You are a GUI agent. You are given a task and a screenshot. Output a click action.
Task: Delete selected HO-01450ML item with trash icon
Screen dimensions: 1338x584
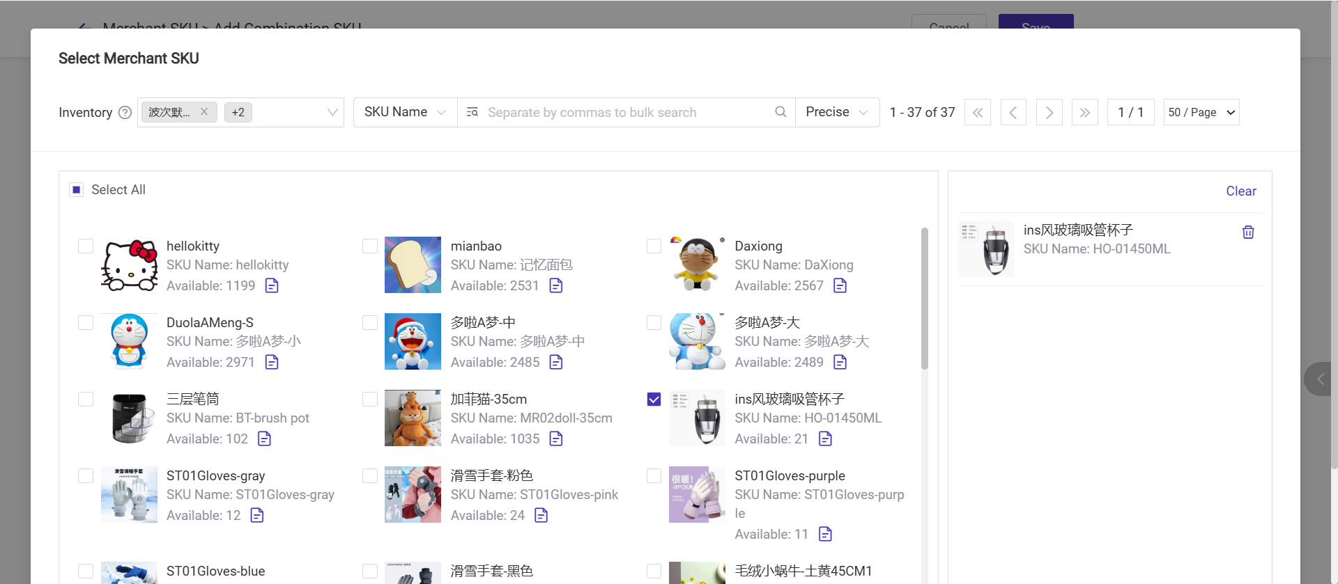point(1248,232)
